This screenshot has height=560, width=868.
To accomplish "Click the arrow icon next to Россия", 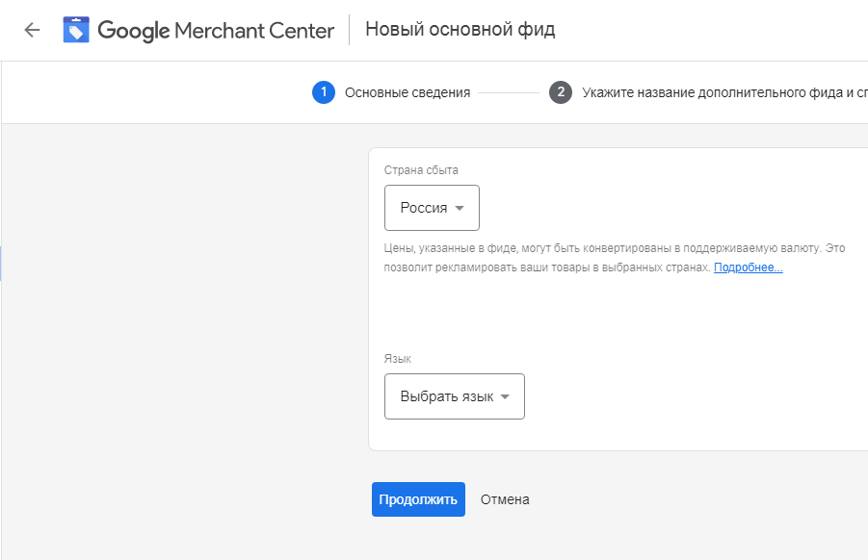I will [459, 209].
